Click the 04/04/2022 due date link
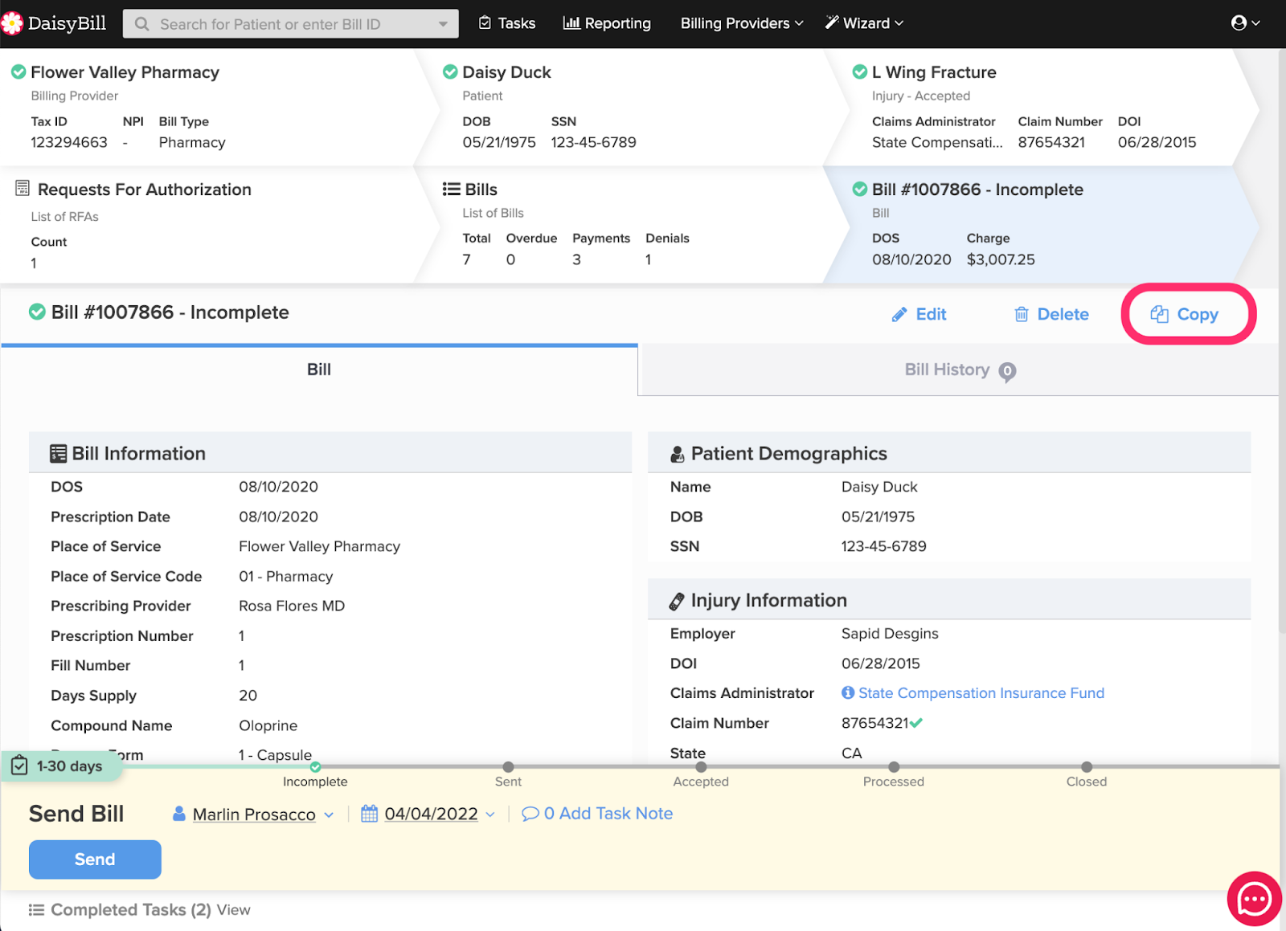 (431, 814)
